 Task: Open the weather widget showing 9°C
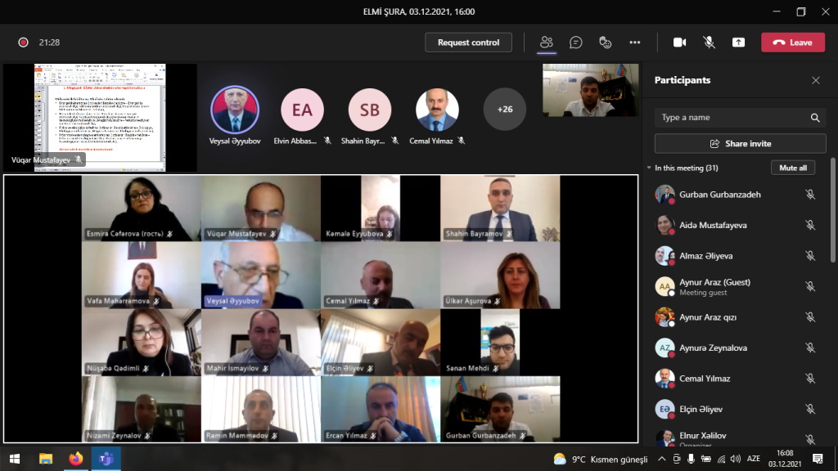pyautogui.click(x=601, y=460)
